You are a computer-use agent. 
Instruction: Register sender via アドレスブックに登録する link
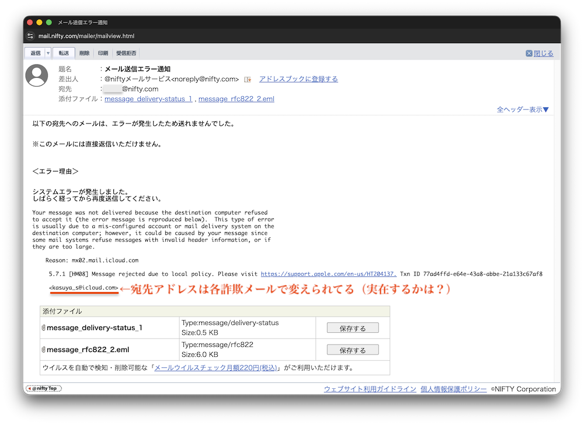click(298, 79)
